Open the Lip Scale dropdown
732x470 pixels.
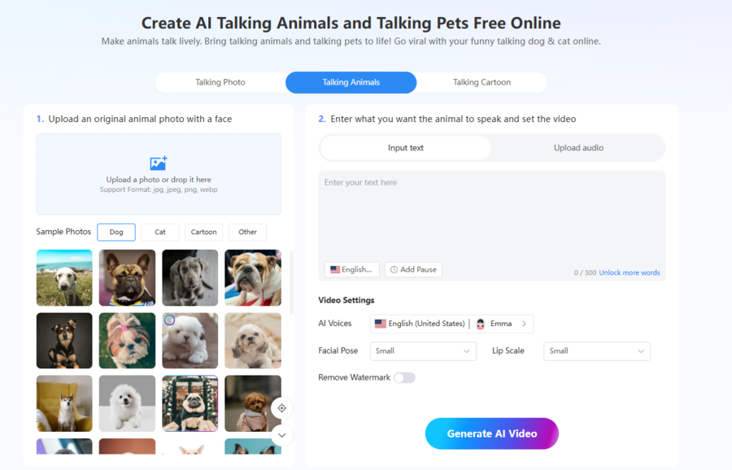(597, 351)
